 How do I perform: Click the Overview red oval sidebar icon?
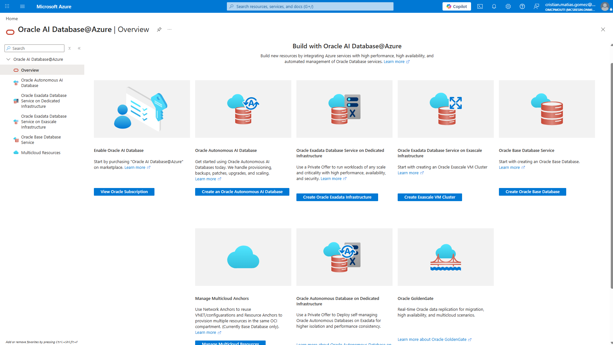16,70
